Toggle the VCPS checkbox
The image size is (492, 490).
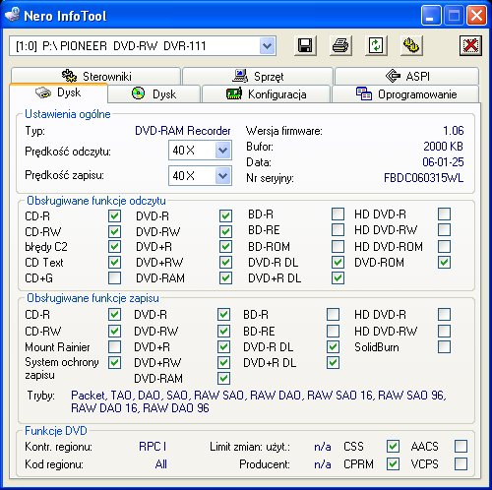point(461,464)
